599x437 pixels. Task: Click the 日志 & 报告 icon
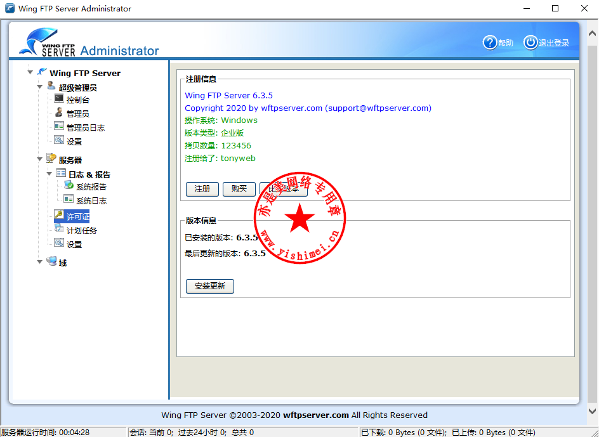click(x=61, y=173)
